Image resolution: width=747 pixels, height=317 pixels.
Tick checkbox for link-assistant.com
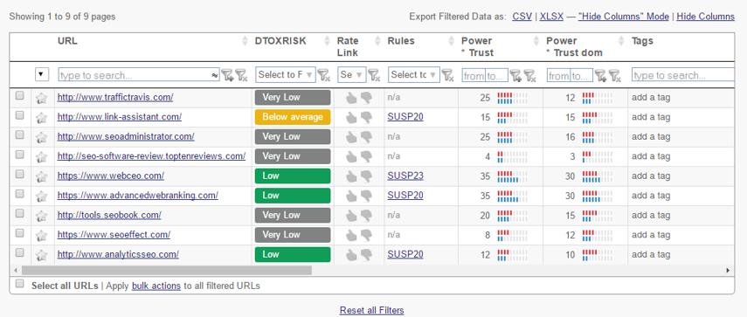pos(19,115)
